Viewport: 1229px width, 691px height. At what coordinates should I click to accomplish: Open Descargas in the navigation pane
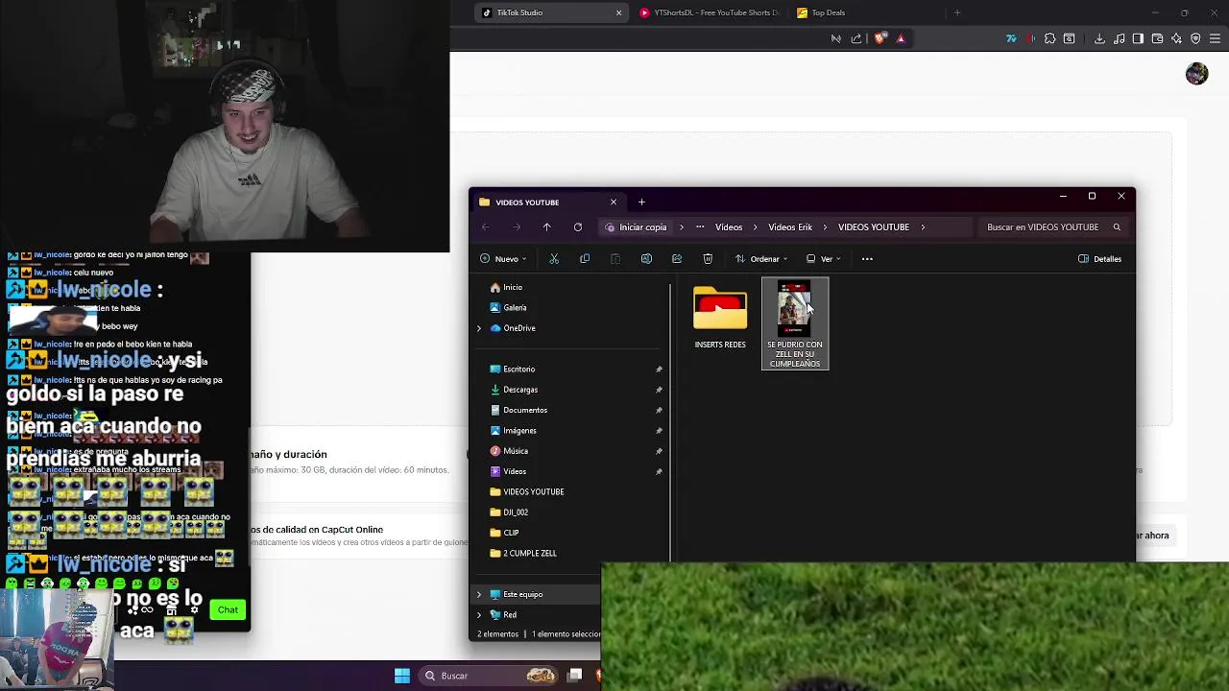[x=520, y=390]
